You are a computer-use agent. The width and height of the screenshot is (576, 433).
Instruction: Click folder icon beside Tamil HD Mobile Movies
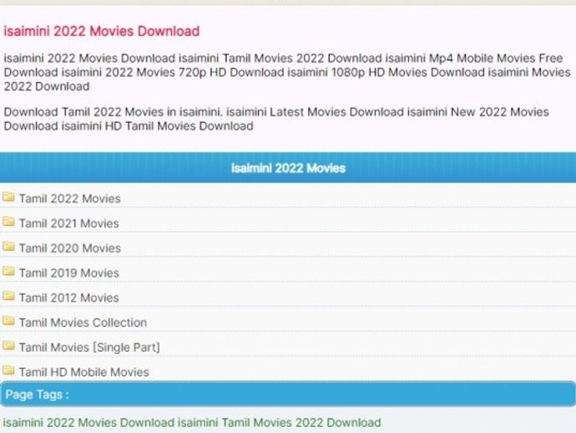(8, 370)
